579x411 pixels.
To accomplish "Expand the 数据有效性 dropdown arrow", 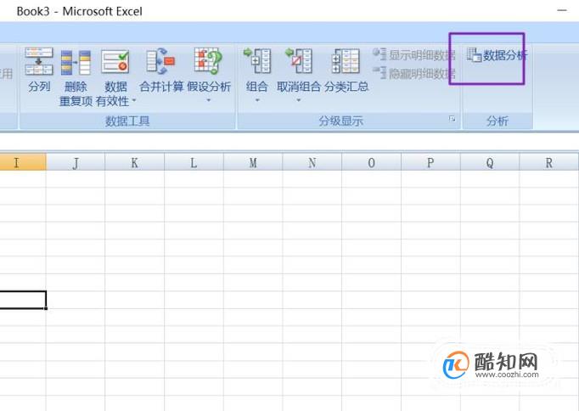I will [133, 100].
